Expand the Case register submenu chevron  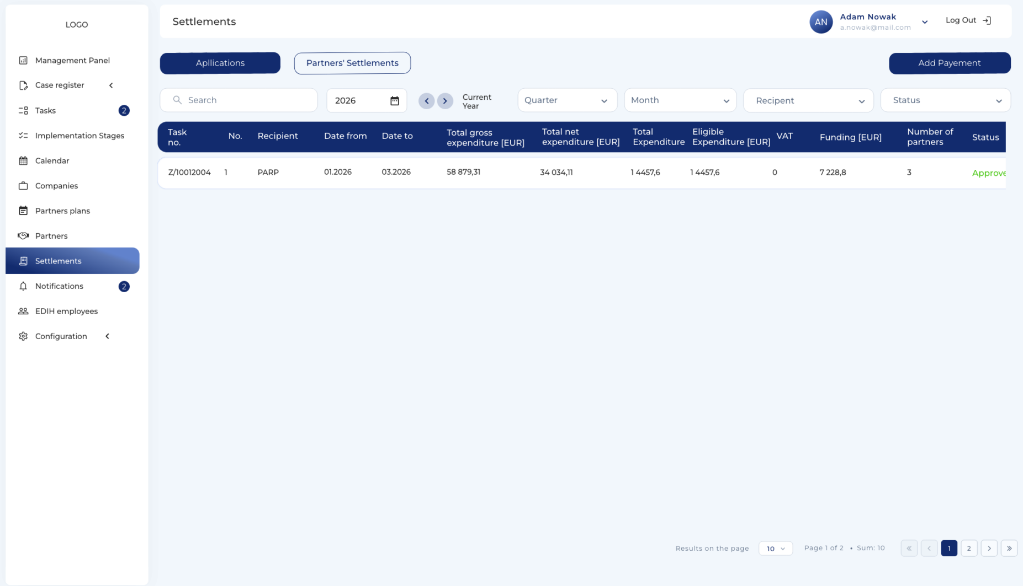(x=111, y=85)
